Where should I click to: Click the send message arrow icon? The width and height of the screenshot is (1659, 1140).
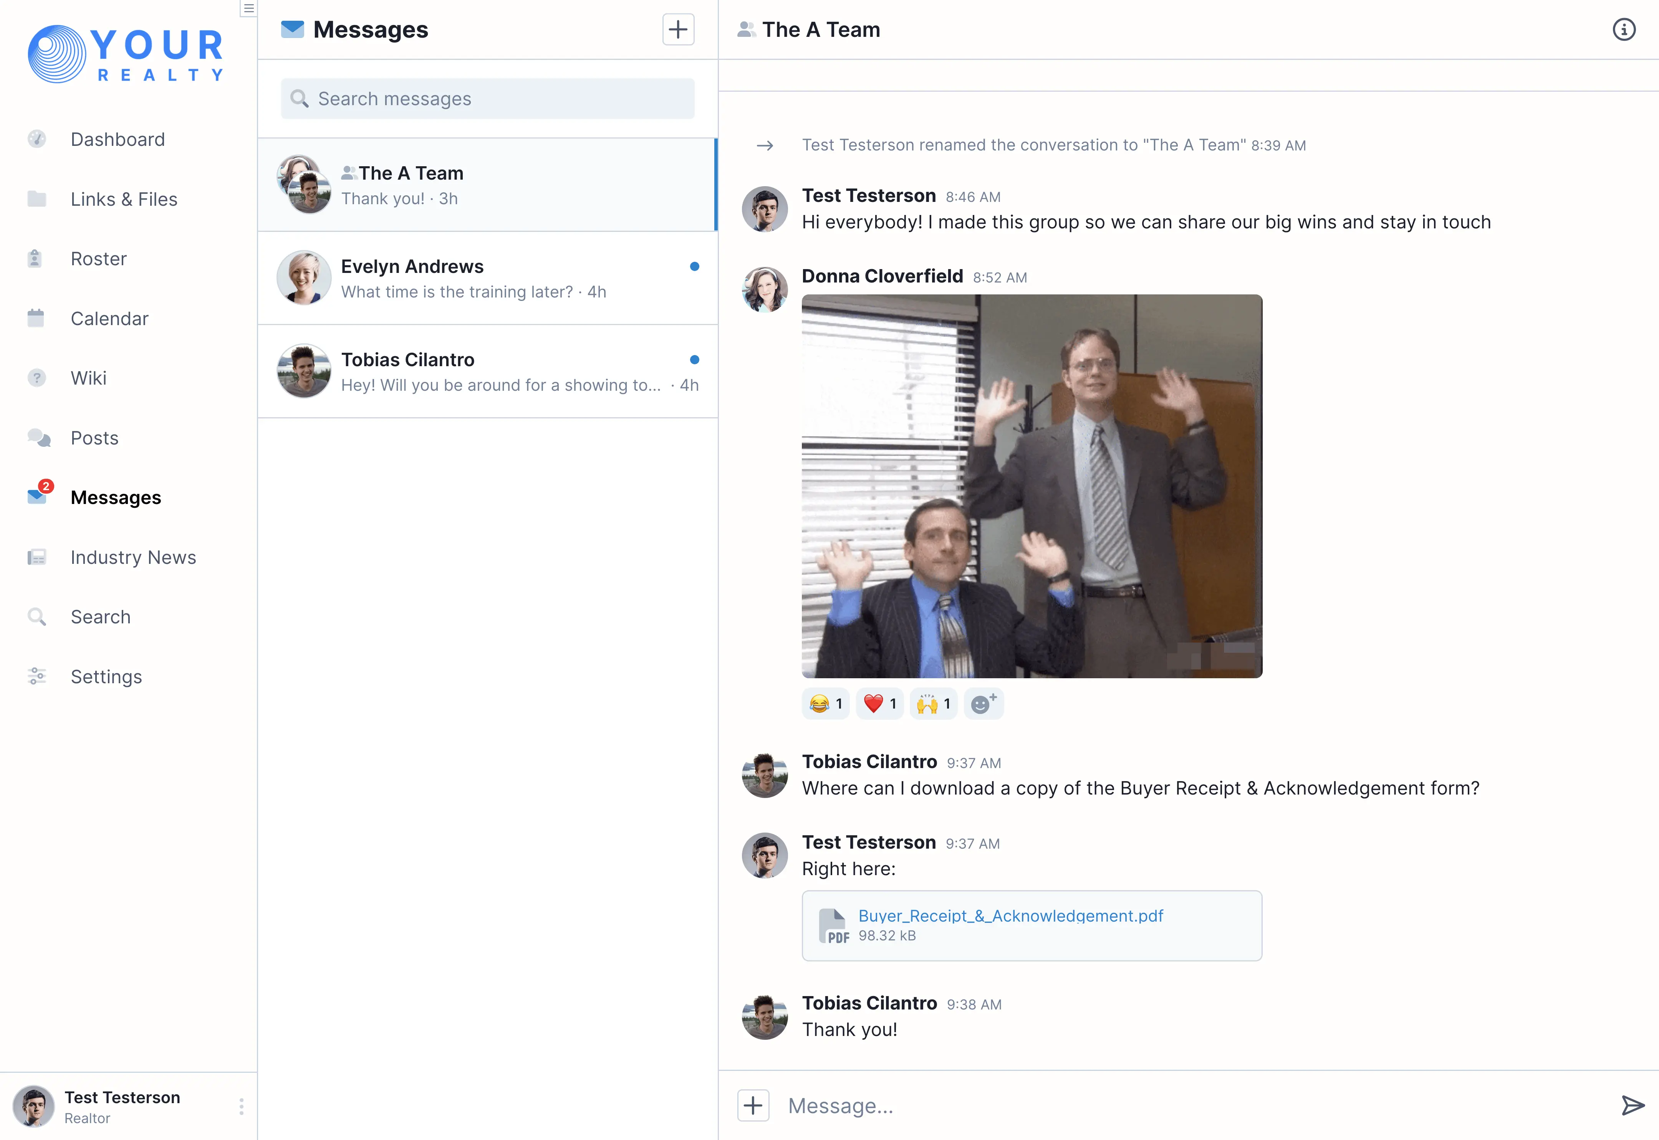tap(1632, 1105)
